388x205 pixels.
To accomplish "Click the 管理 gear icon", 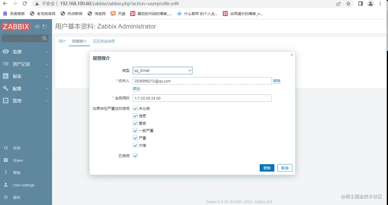I will point(6,101).
